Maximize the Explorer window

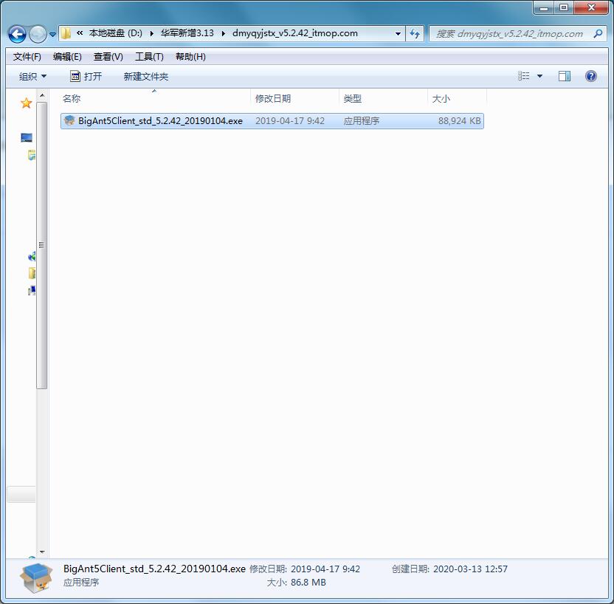click(564, 7)
